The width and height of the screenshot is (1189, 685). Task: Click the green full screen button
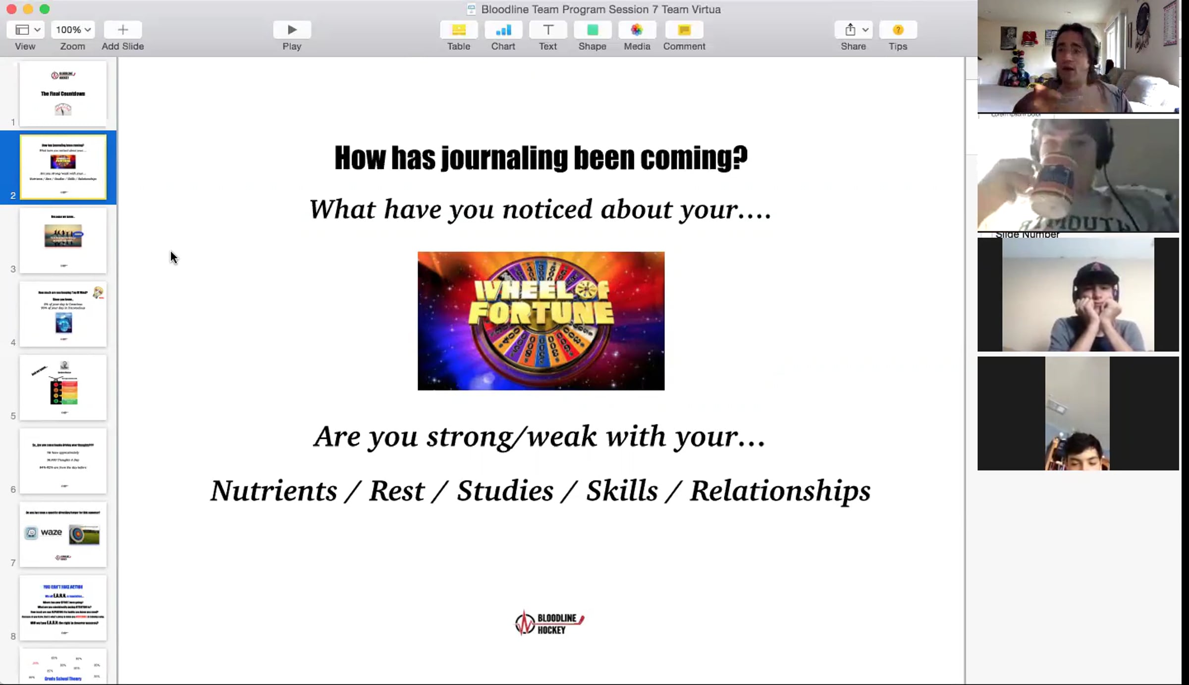45,9
